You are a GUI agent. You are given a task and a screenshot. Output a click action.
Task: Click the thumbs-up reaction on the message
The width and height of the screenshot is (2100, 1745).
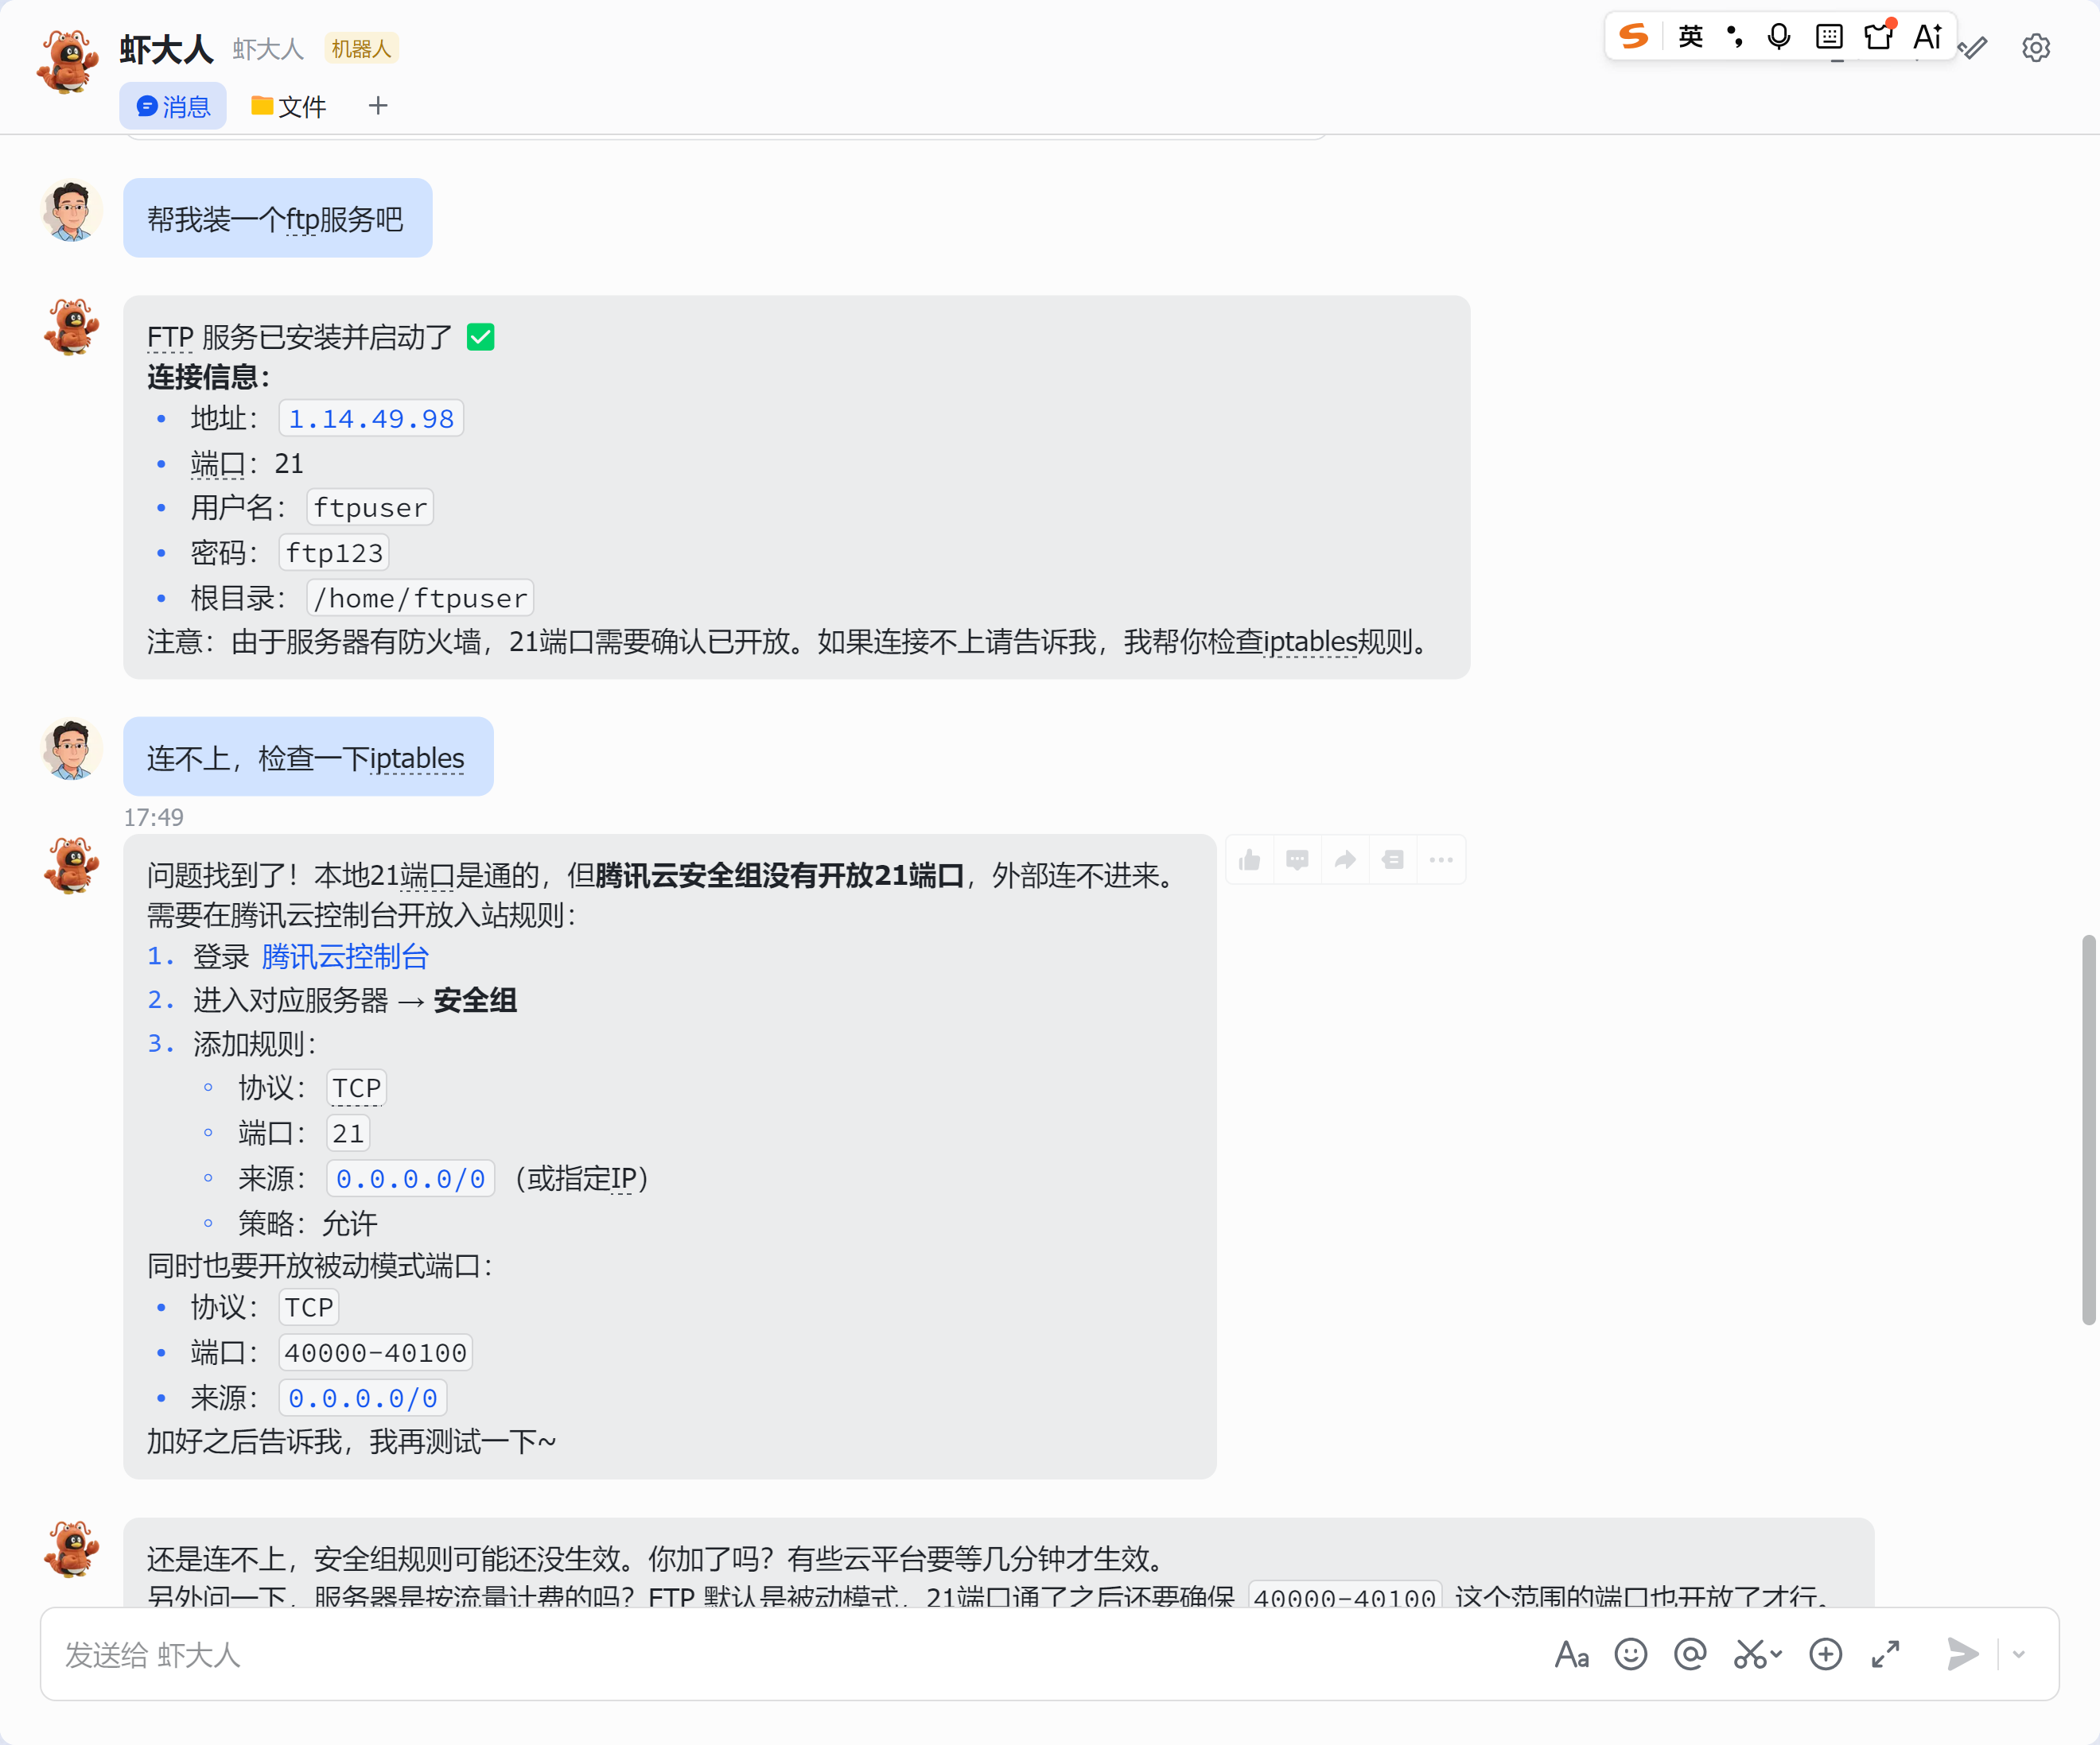[1249, 860]
